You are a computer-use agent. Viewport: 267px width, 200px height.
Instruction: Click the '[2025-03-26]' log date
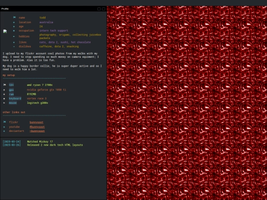[x=11, y=145]
